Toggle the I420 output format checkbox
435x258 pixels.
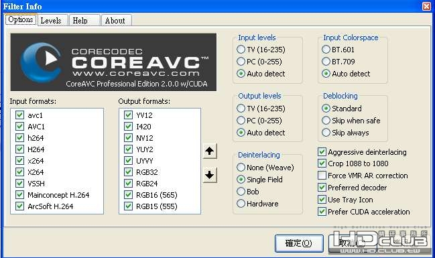[x=128, y=126]
